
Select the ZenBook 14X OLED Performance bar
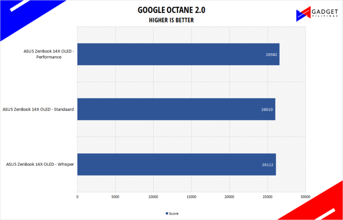tap(178, 54)
